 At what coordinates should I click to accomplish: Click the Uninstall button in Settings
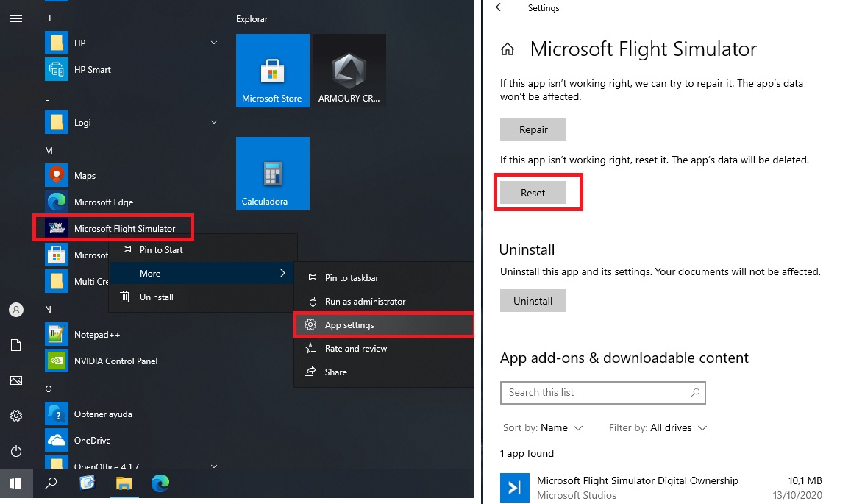[x=533, y=301]
